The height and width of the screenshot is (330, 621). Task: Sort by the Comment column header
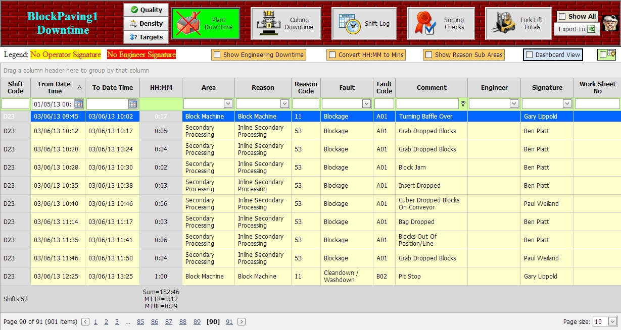432,88
